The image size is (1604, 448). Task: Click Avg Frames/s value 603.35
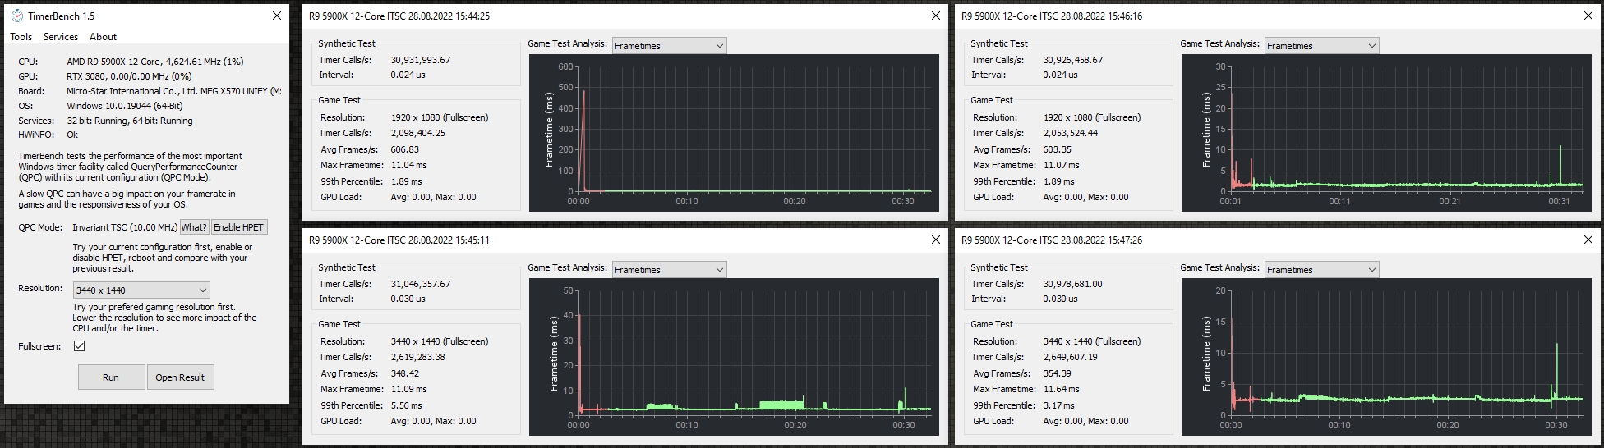click(1058, 149)
